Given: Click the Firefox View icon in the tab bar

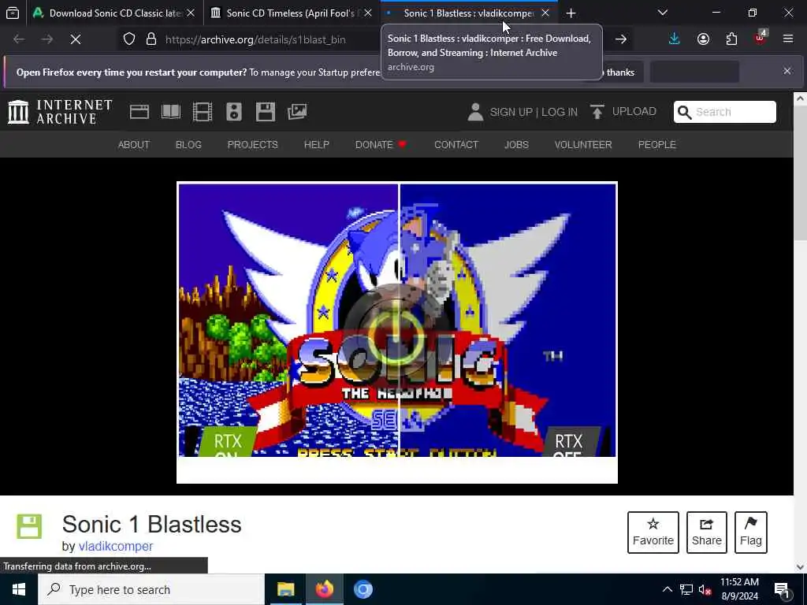Looking at the screenshot, I should click(13, 13).
